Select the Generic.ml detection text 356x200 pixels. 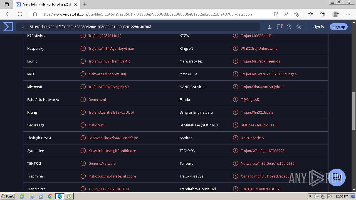pyautogui.click(x=97, y=99)
